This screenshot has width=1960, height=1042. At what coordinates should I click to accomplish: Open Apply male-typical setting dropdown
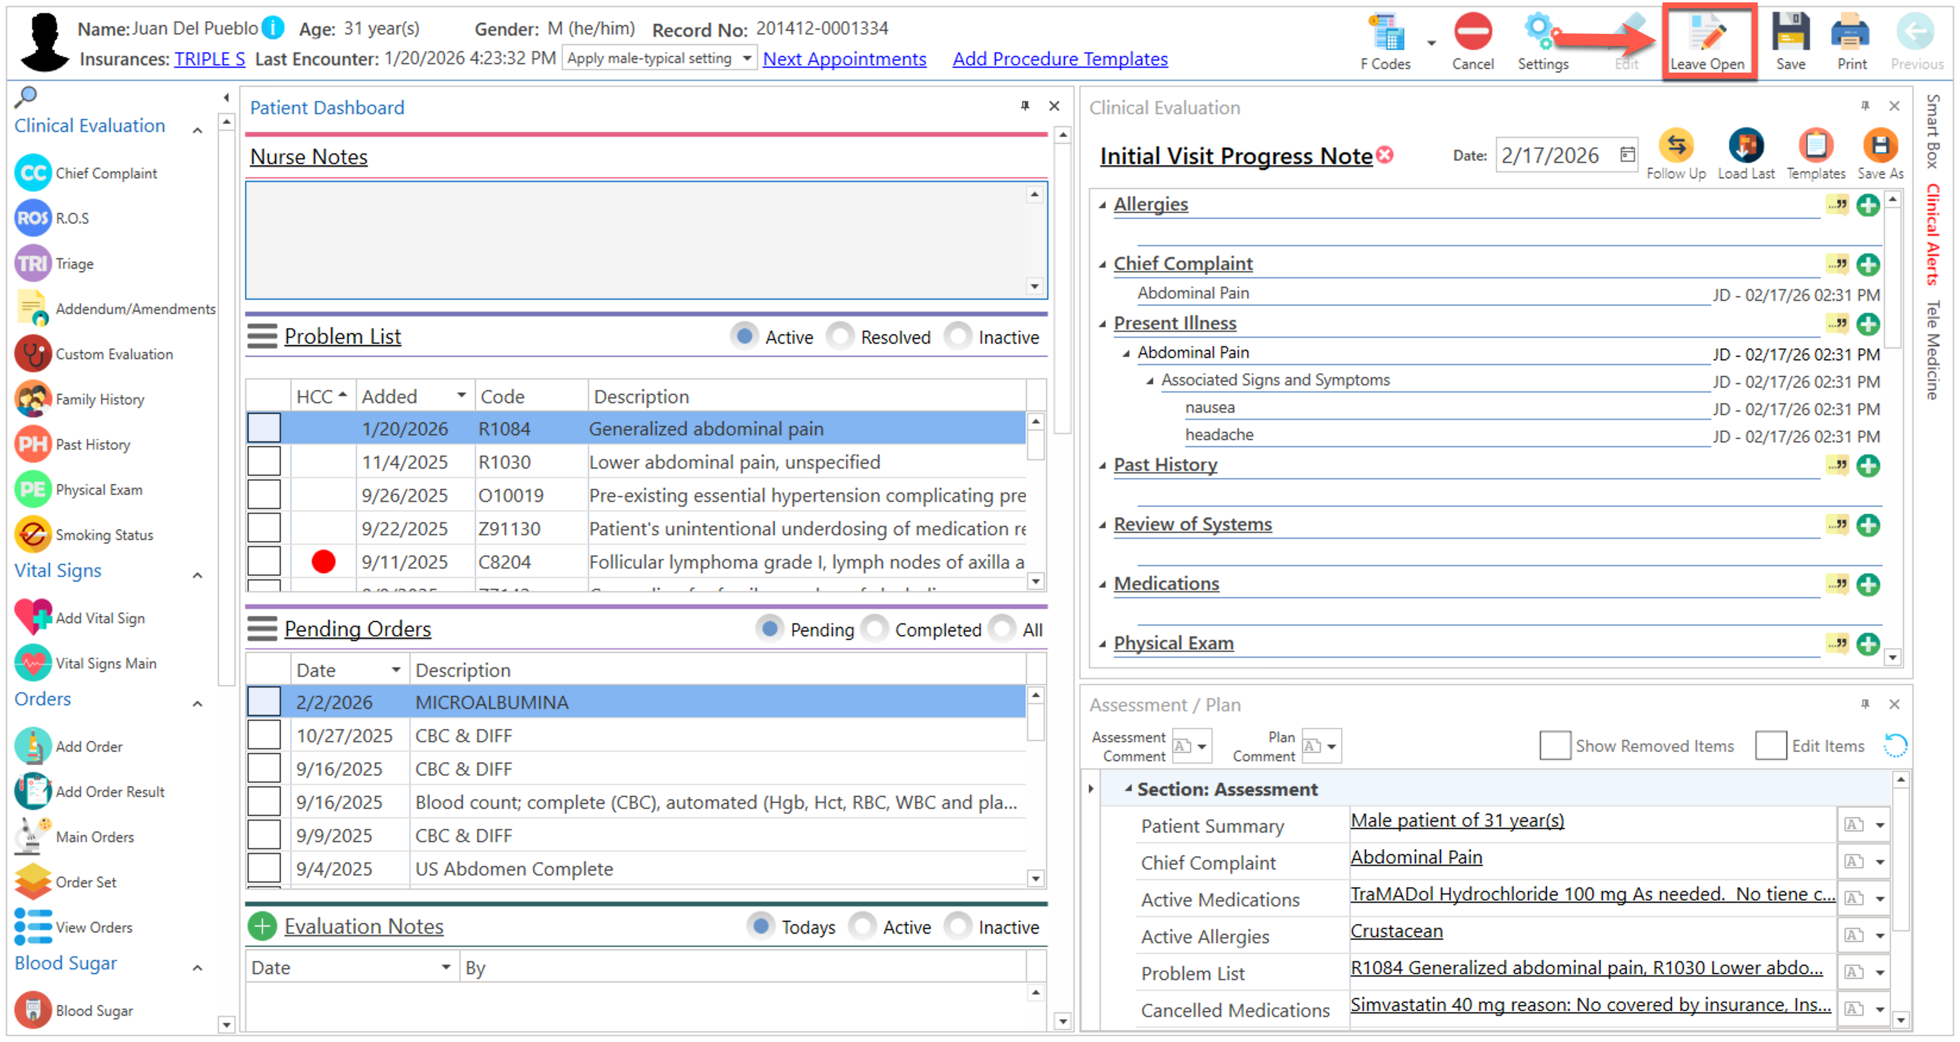(746, 58)
